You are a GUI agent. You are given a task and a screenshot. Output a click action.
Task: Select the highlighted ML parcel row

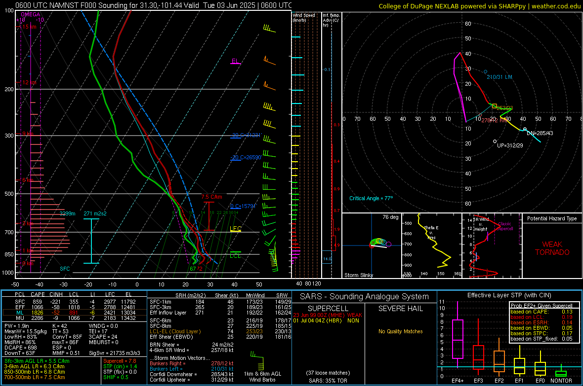[x=75, y=313]
